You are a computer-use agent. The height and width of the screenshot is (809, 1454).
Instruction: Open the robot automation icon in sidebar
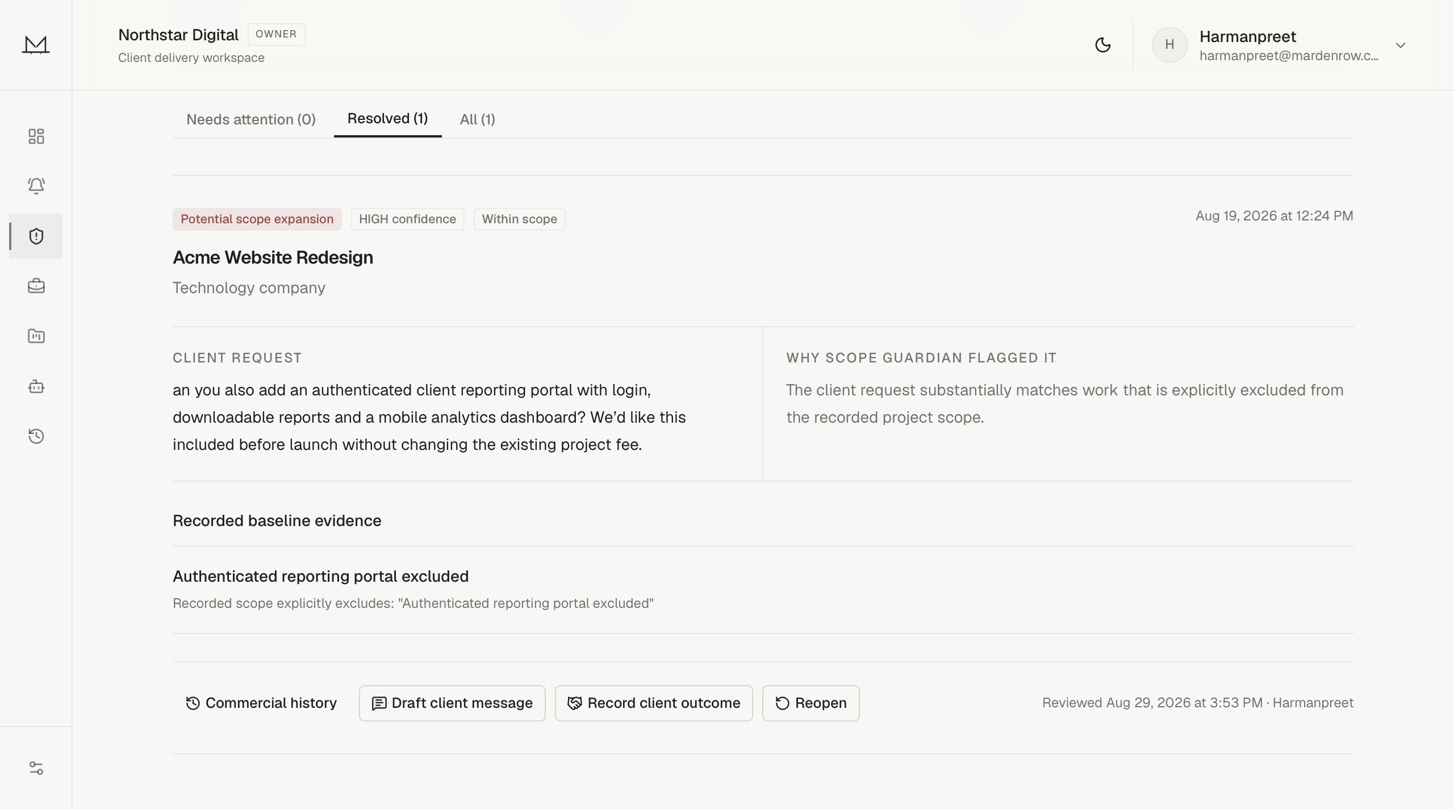pos(36,386)
